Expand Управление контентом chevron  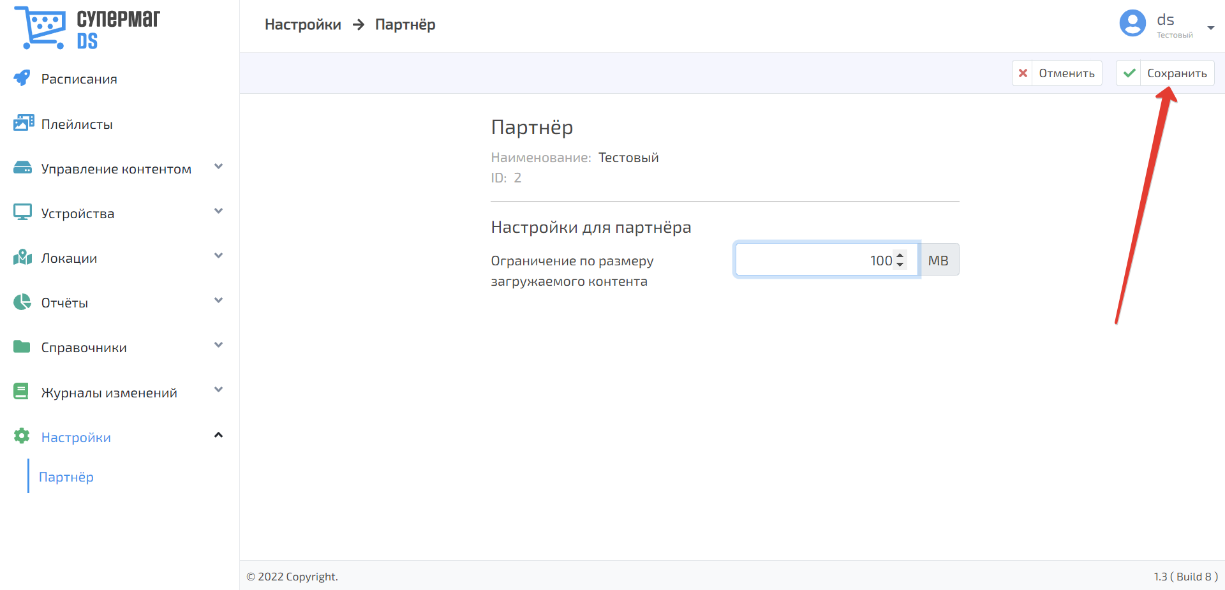(218, 166)
